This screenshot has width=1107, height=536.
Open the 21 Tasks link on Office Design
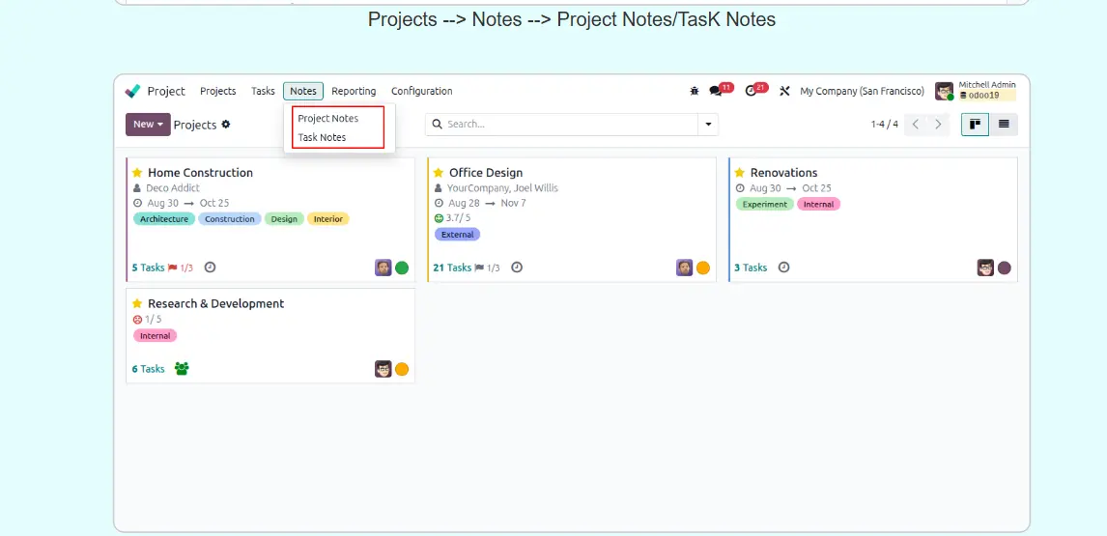point(452,268)
